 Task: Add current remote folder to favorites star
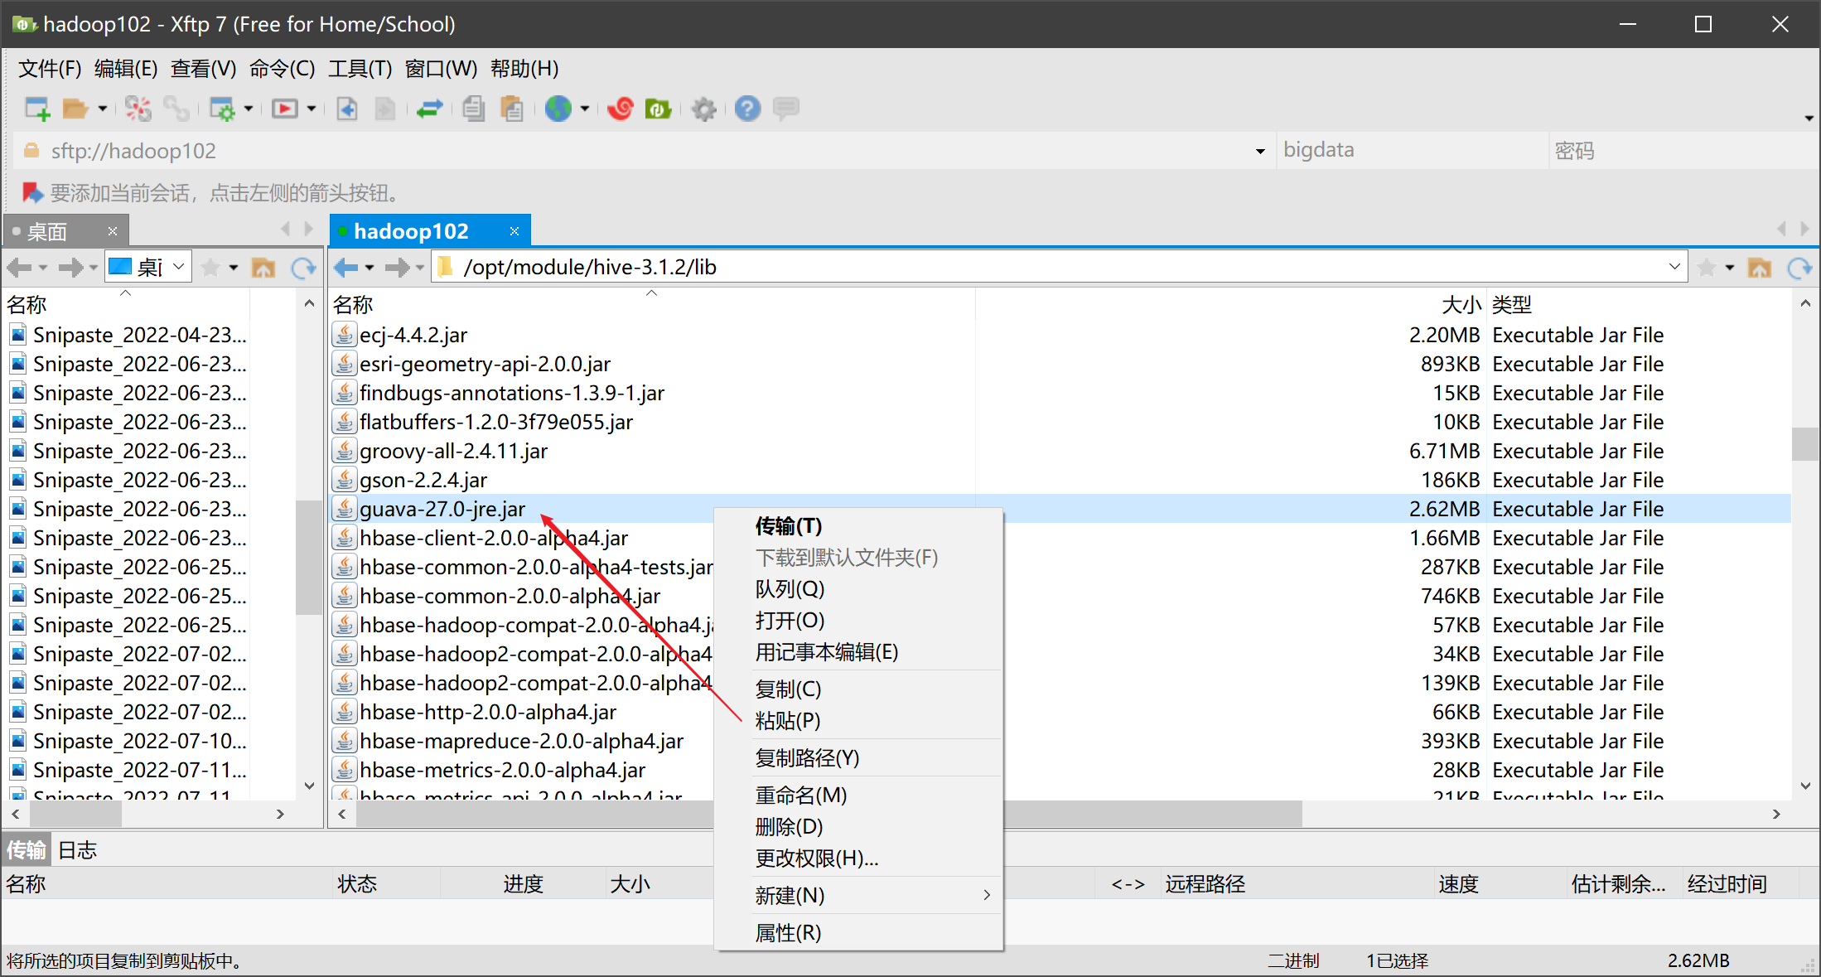[1707, 267]
